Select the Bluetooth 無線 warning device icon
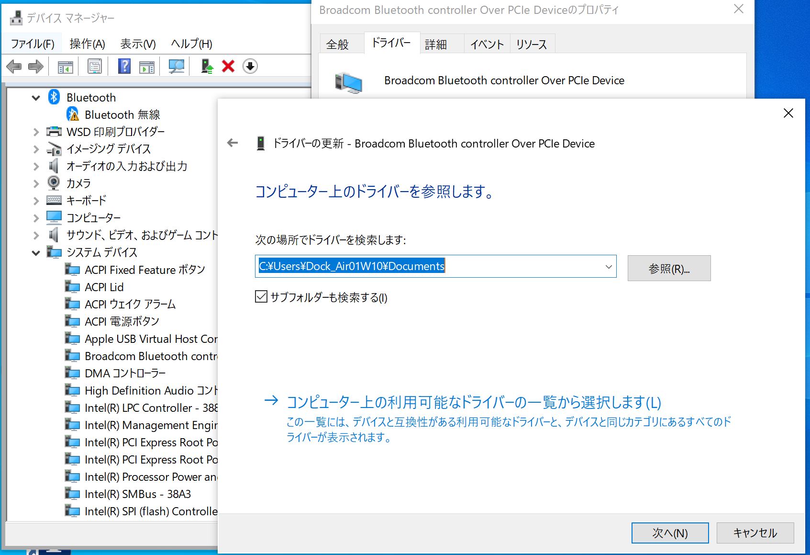The width and height of the screenshot is (810, 555). 73,114
